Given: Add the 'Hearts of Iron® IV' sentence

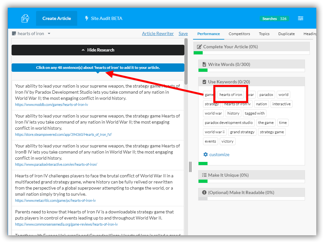Looking at the screenshot, I should [98, 155].
